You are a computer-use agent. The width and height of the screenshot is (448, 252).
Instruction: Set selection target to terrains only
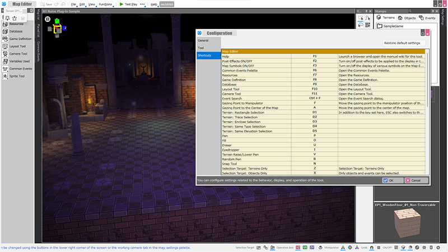tap(259, 248)
